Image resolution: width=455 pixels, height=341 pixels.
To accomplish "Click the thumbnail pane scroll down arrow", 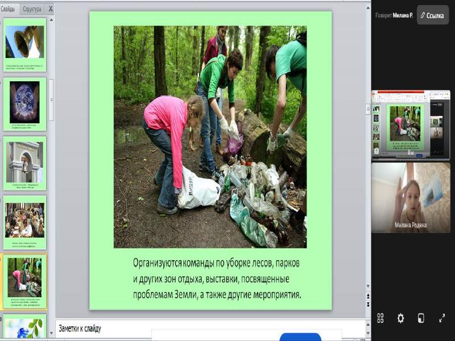I will [51, 334].
